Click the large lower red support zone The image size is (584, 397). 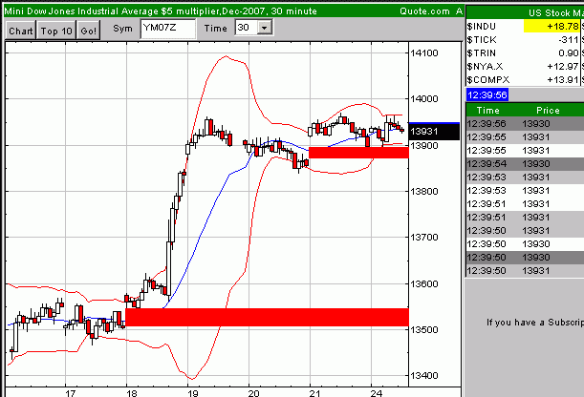pyautogui.click(x=267, y=318)
